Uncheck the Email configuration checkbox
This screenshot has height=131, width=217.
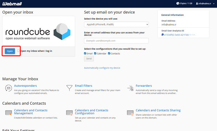(x=85, y=53)
